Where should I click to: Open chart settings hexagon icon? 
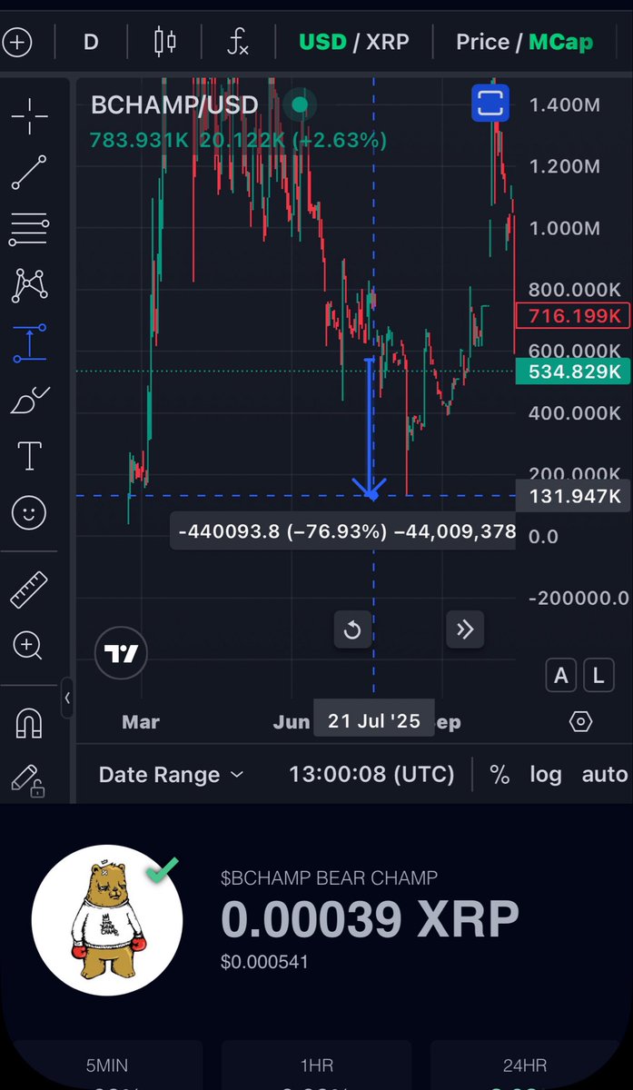pos(581,722)
